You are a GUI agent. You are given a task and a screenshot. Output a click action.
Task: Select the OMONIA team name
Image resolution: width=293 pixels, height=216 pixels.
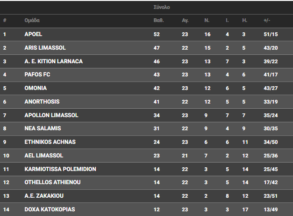click(x=36, y=88)
